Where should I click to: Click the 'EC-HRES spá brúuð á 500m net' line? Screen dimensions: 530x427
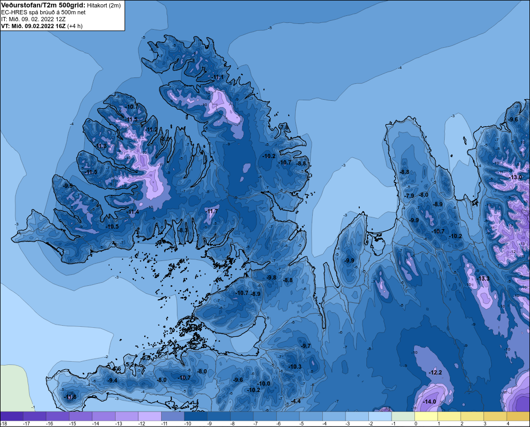pyautogui.click(x=43, y=12)
